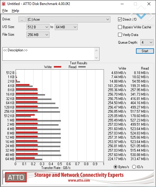Screen dimensions: 156x187
Task: Click the Write column header
Action: tap(122, 68)
